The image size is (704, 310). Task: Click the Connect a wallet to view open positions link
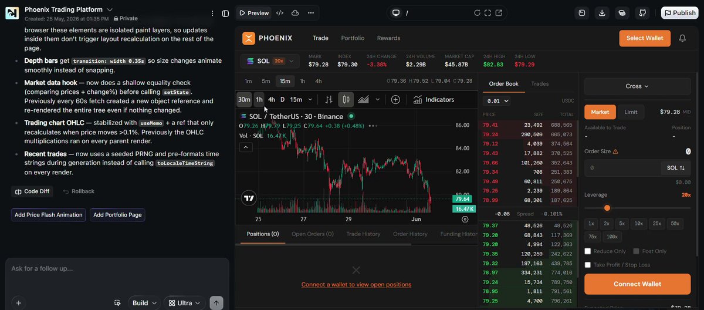coord(356,284)
